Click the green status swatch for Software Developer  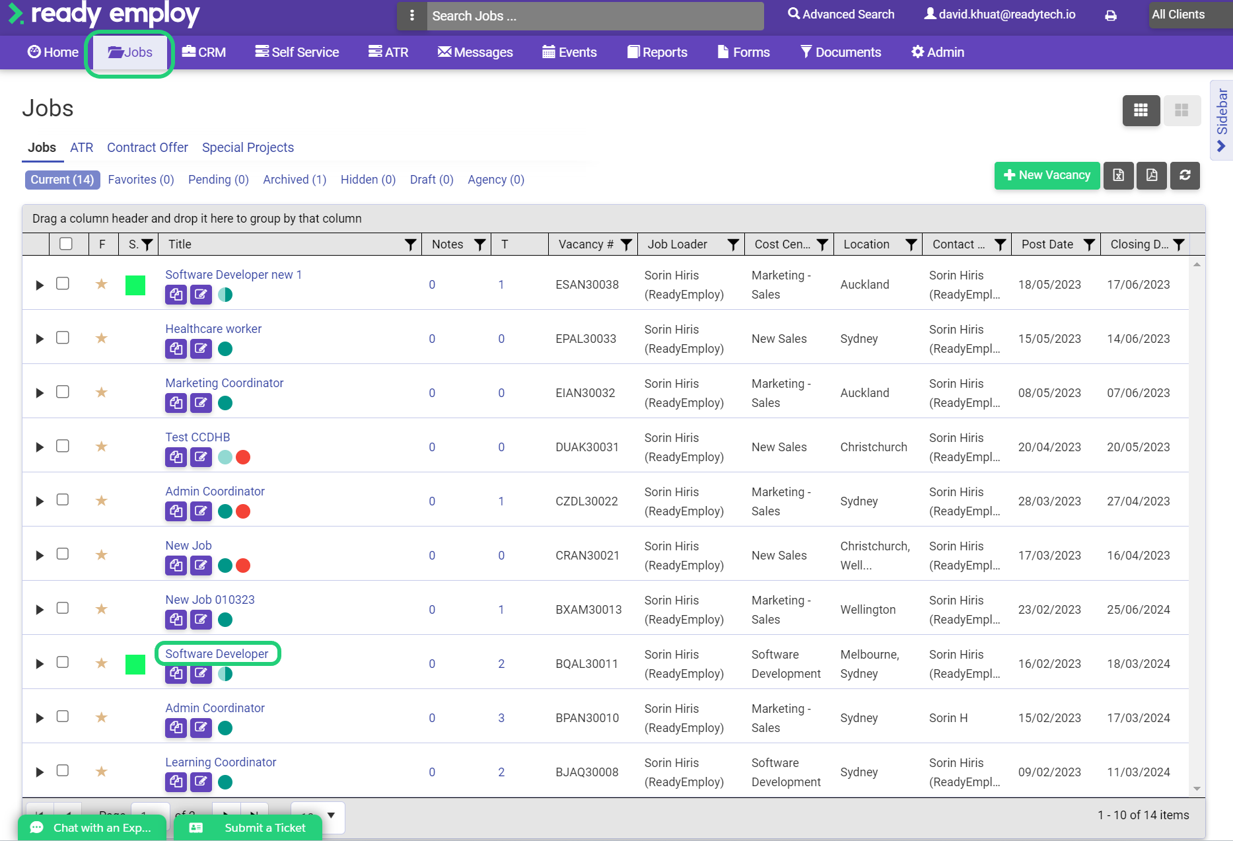pos(135,664)
